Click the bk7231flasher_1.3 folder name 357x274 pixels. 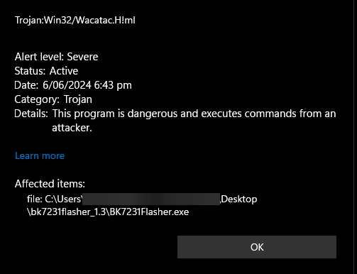coord(68,212)
